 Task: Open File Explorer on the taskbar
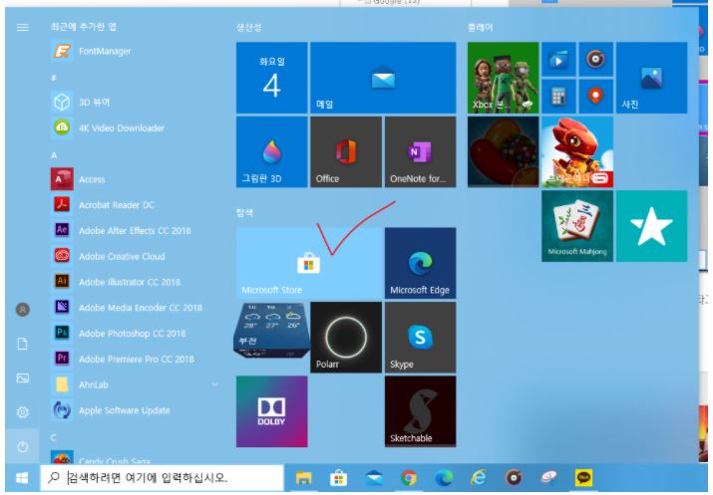(x=304, y=478)
